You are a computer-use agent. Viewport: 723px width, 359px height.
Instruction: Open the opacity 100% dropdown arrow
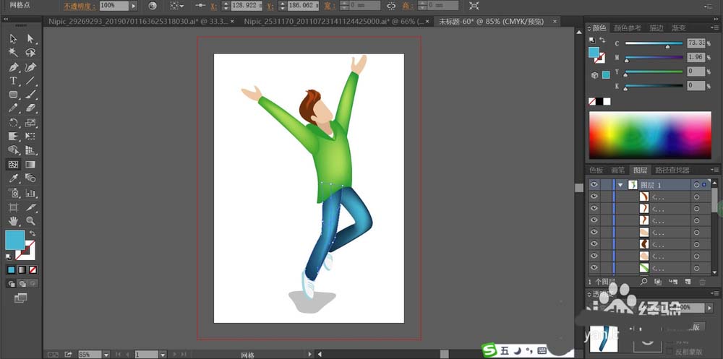pyautogui.click(x=132, y=6)
